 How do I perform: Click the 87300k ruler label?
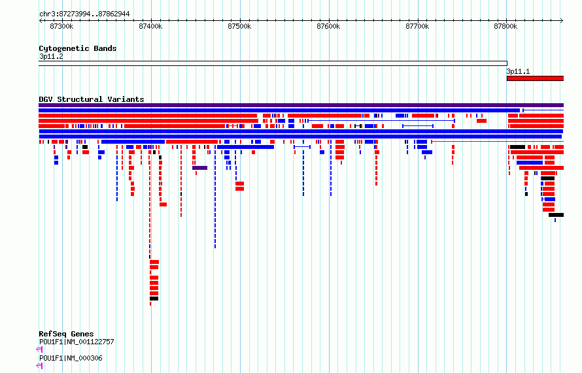61,26
